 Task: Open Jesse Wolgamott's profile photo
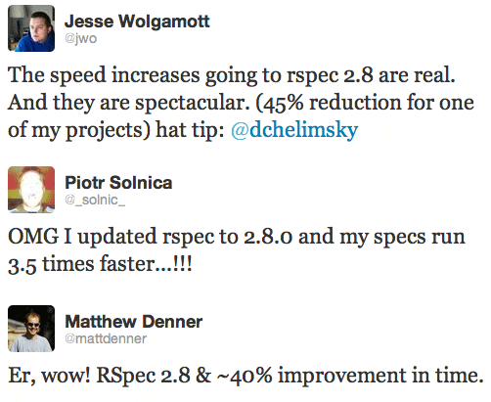tap(31, 28)
